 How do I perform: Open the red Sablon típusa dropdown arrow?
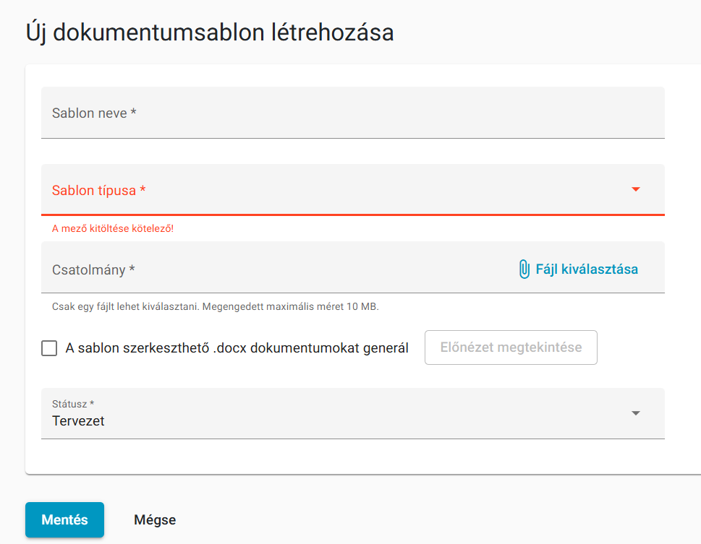pyautogui.click(x=636, y=189)
